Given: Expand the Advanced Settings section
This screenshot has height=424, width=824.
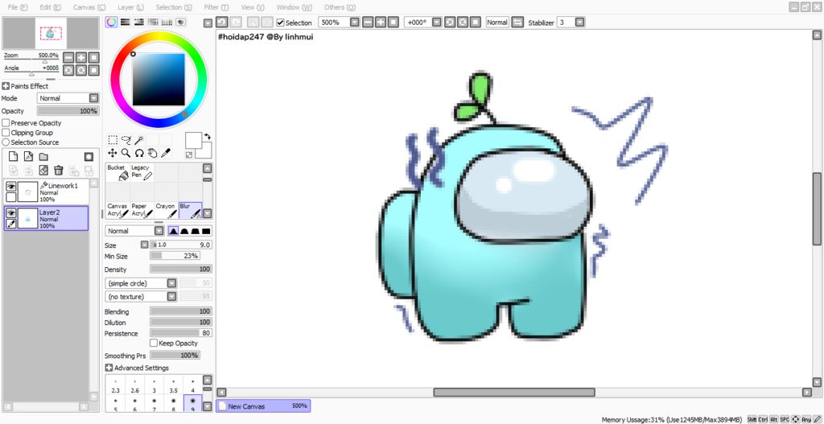Looking at the screenshot, I should coord(109,368).
